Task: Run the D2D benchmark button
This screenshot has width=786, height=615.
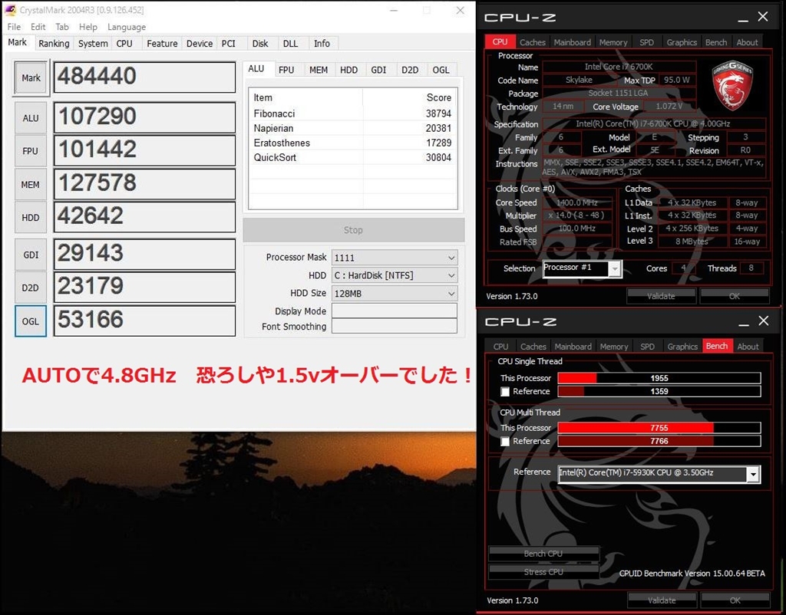Action: pos(31,288)
